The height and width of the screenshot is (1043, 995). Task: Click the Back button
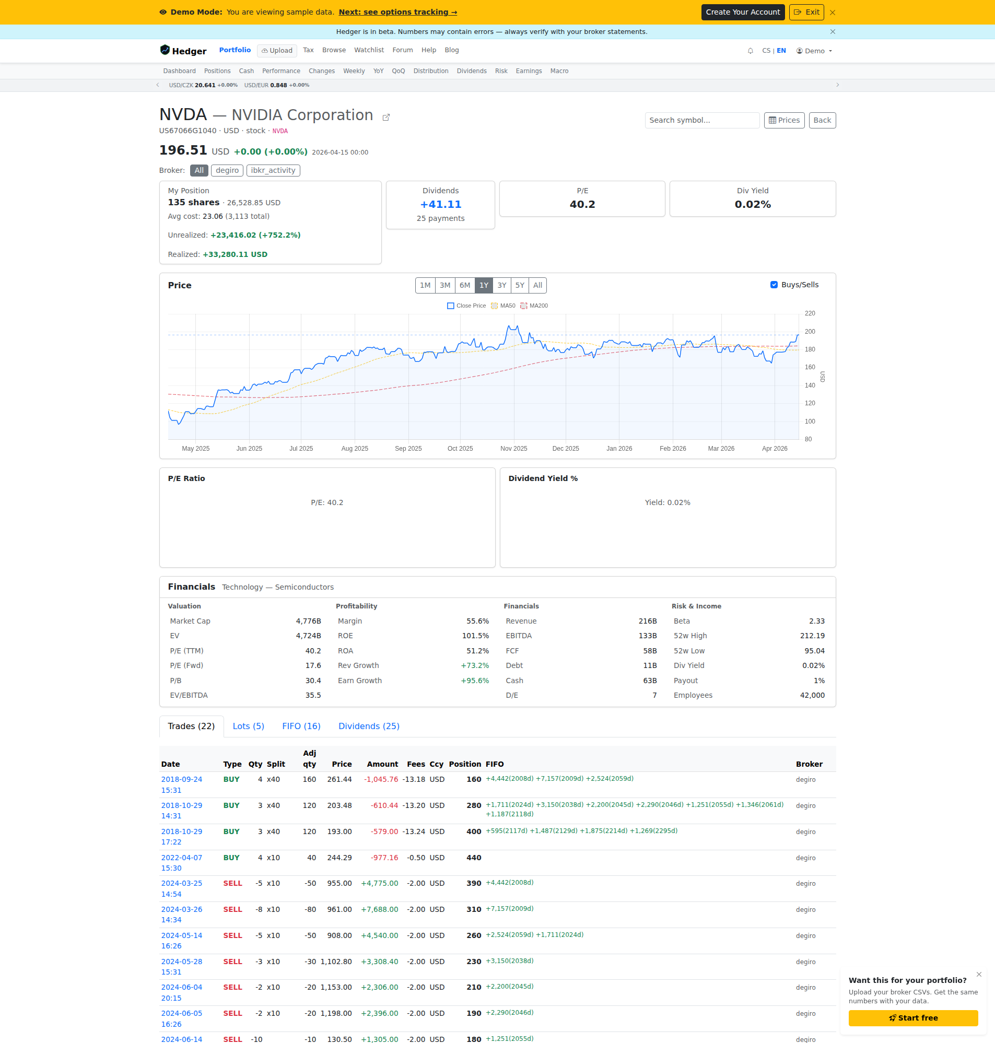pyautogui.click(x=822, y=120)
